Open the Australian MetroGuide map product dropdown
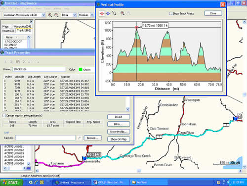 tap(43, 15)
